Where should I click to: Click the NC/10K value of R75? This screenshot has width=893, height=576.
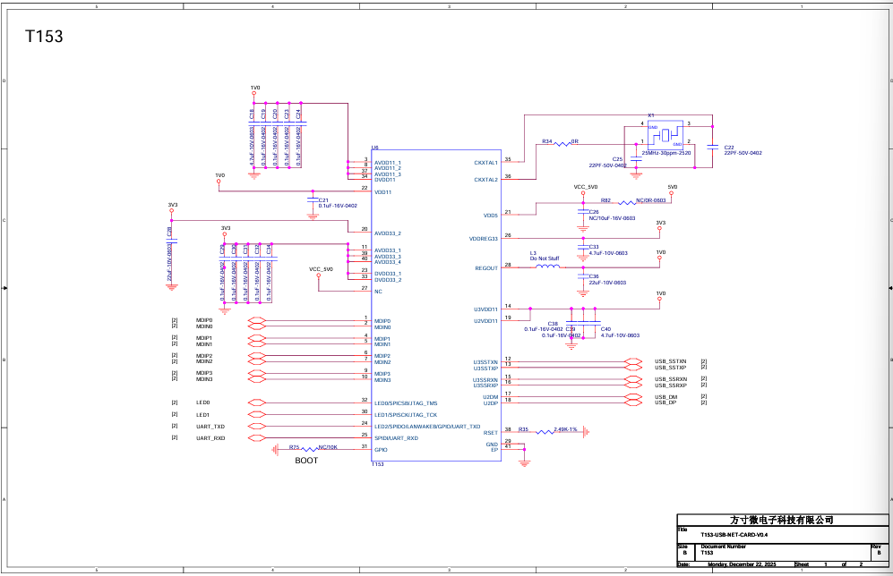point(328,447)
